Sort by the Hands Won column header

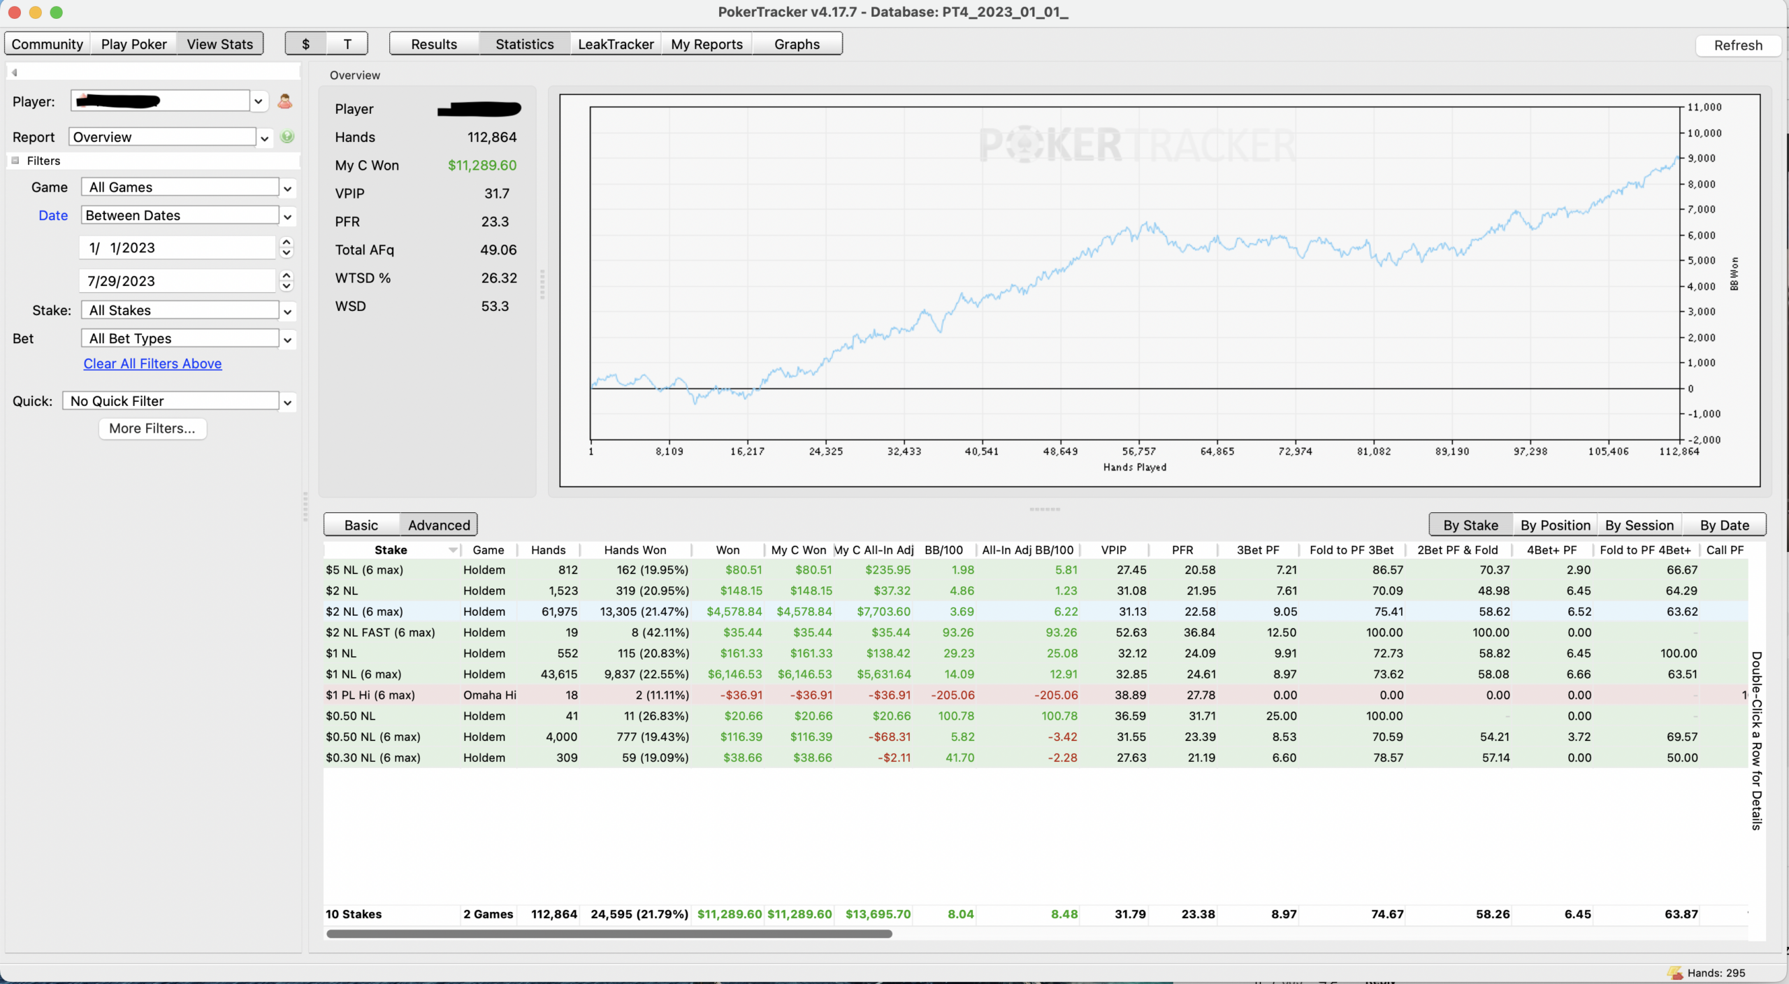click(635, 550)
